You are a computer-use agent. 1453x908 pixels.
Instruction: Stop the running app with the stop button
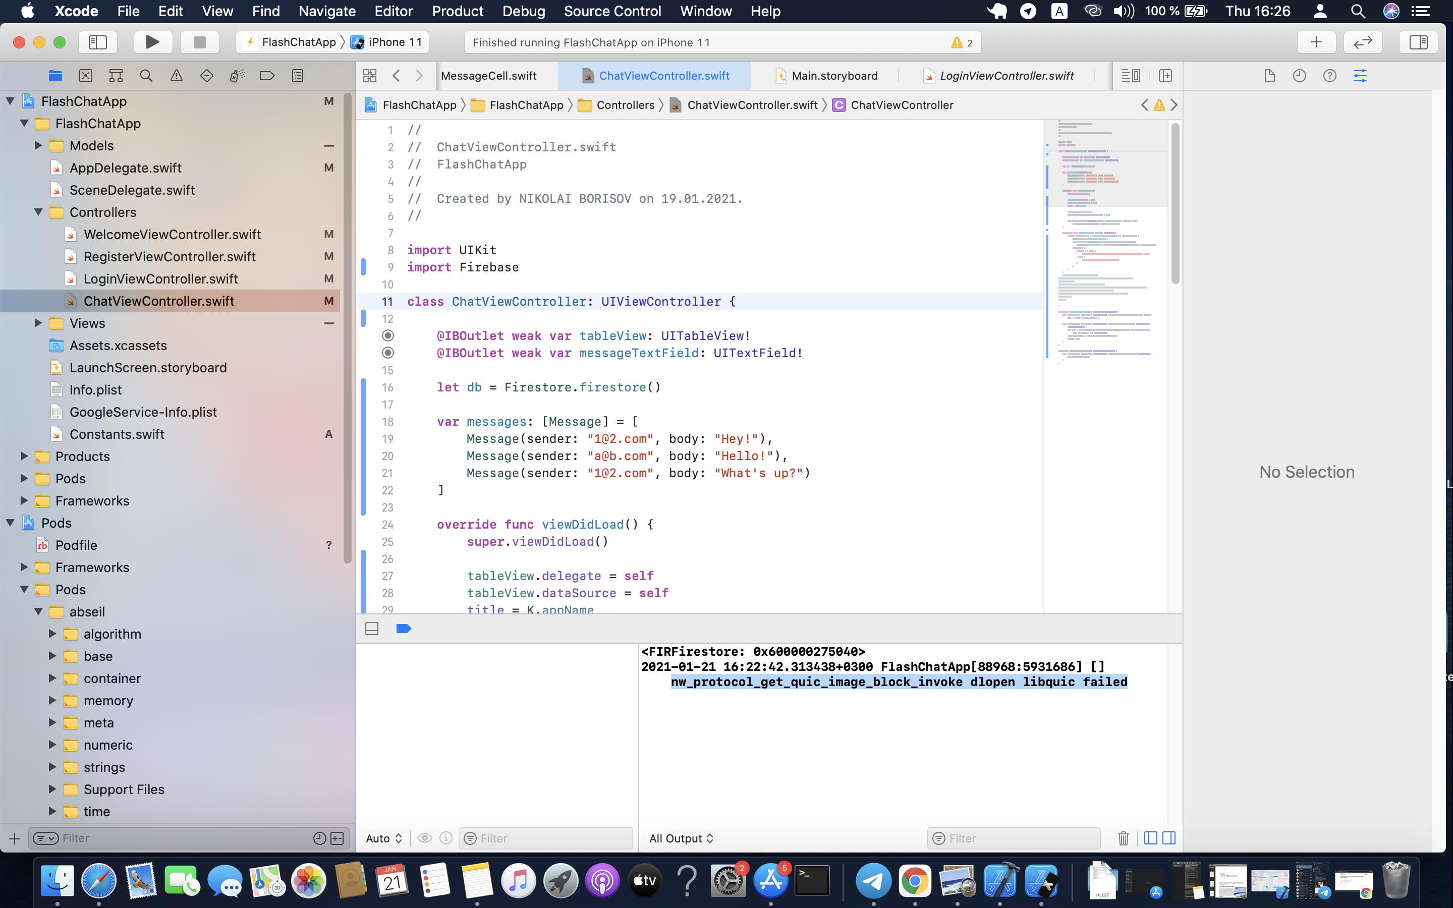click(x=199, y=42)
